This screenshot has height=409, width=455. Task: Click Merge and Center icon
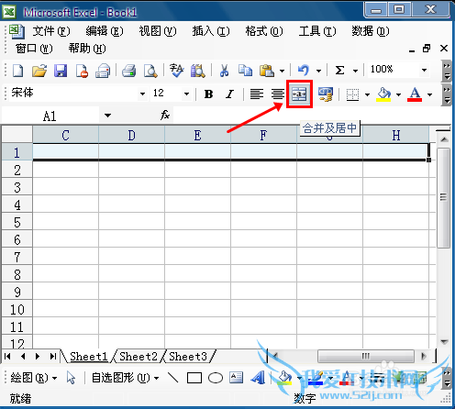(299, 94)
